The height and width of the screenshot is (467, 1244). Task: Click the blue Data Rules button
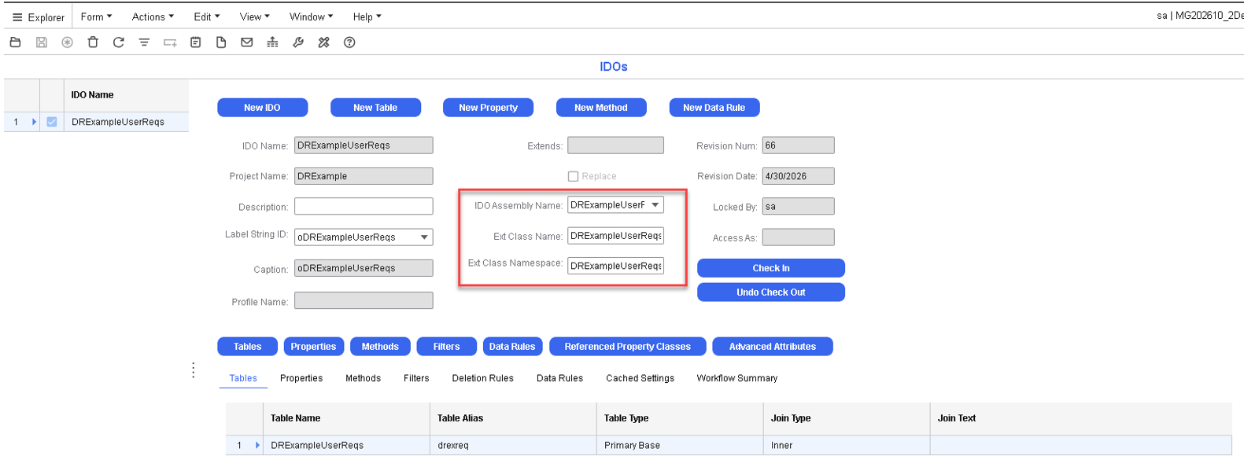pyautogui.click(x=512, y=347)
